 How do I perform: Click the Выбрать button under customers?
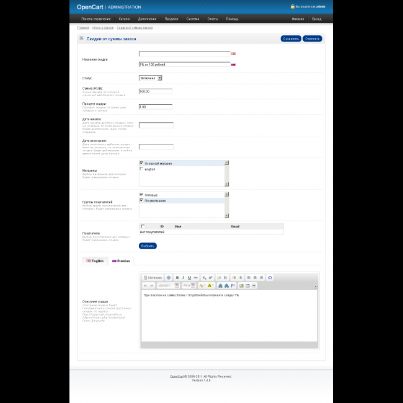click(x=148, y=246)
